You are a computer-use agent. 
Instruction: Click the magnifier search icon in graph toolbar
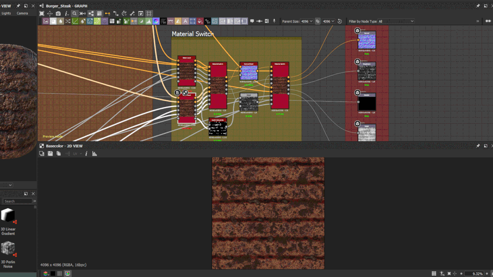point(74,14)
